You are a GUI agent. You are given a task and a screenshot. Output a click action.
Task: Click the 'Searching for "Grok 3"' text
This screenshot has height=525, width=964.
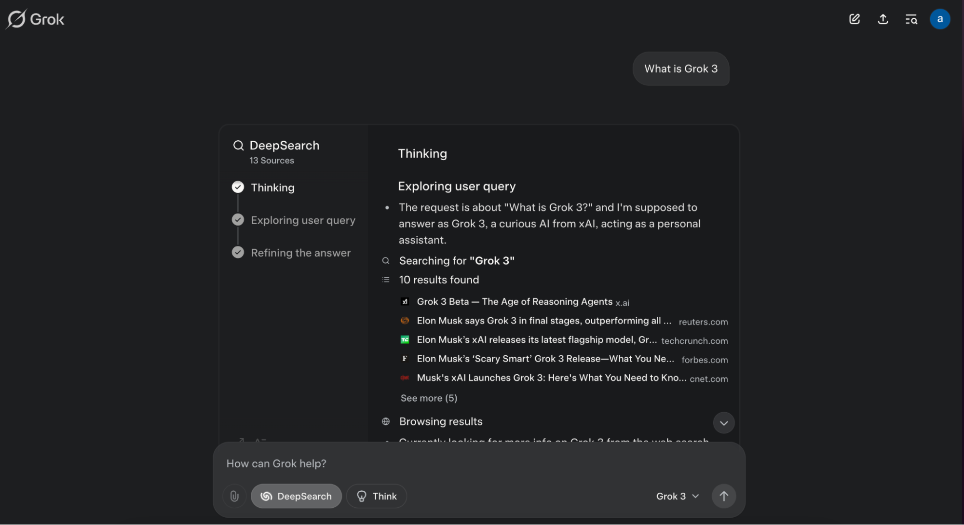457,261
